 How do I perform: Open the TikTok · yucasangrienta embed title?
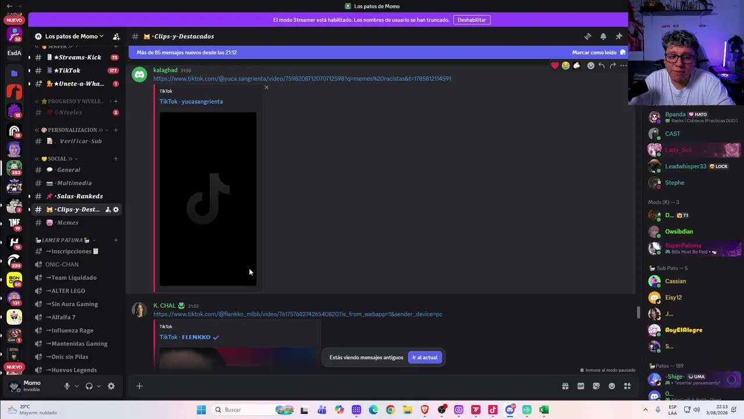pos(191,101)
